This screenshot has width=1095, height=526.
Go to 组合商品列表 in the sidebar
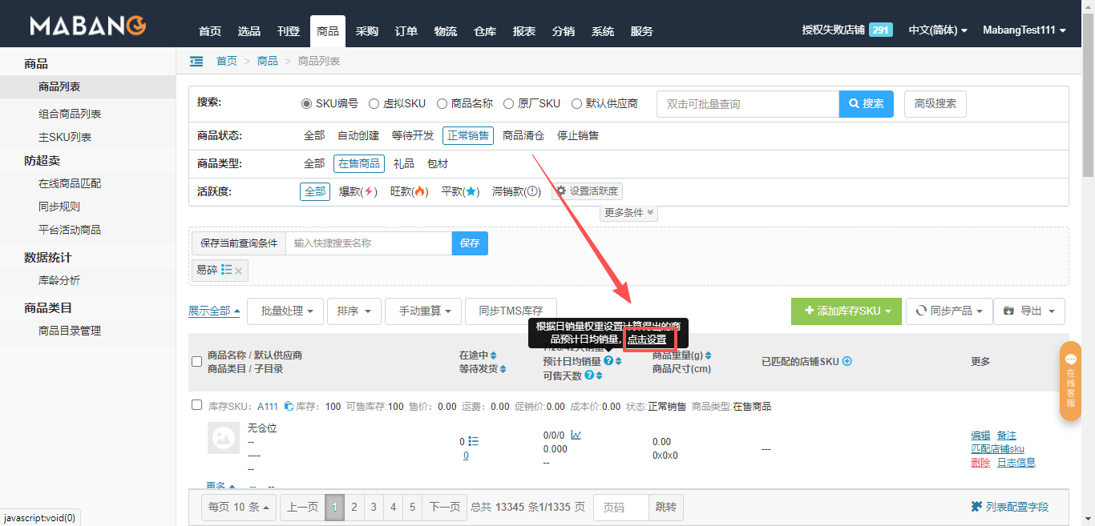click(70, 114)
